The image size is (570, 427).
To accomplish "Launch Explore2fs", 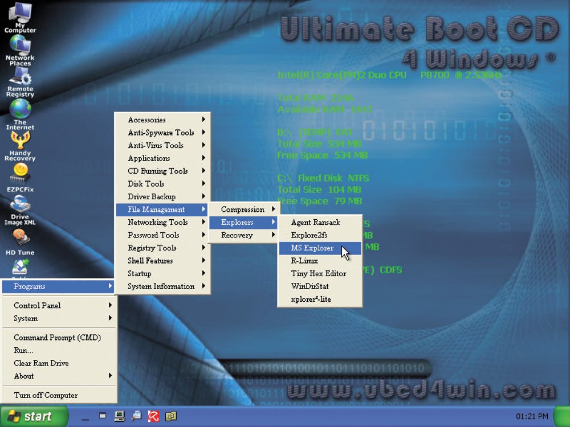I will [320, 235].
